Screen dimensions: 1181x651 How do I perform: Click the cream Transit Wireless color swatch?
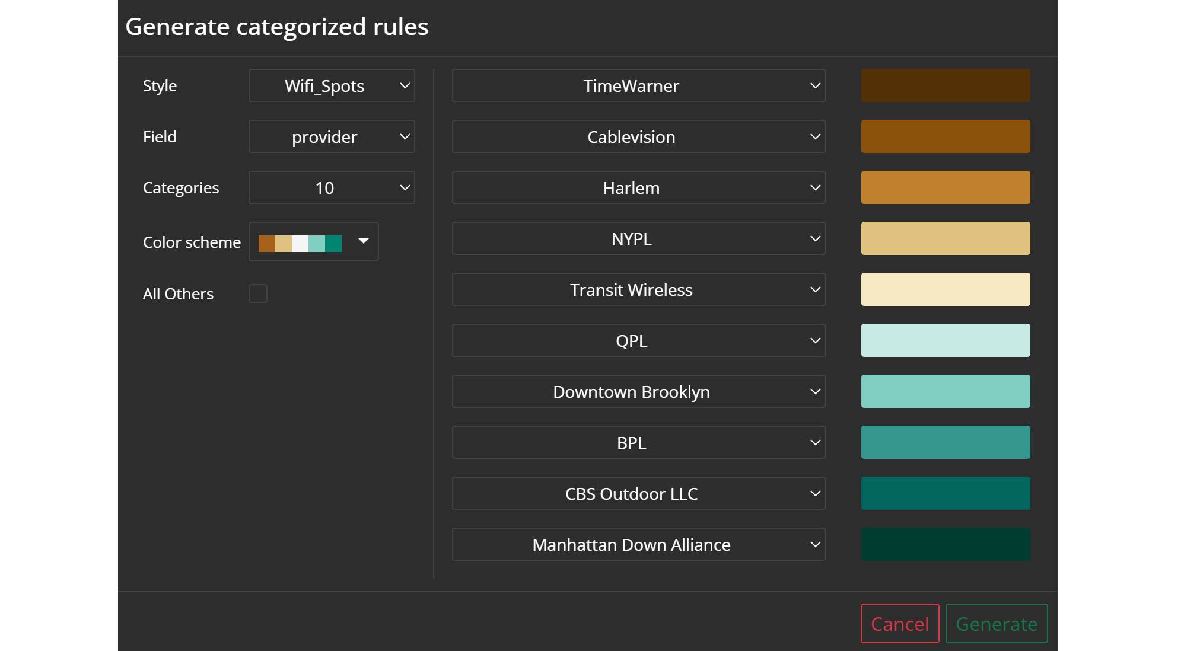click(945, 290)
